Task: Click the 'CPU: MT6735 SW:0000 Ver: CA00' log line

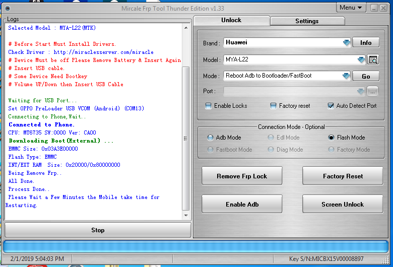Action: (52, 132)
